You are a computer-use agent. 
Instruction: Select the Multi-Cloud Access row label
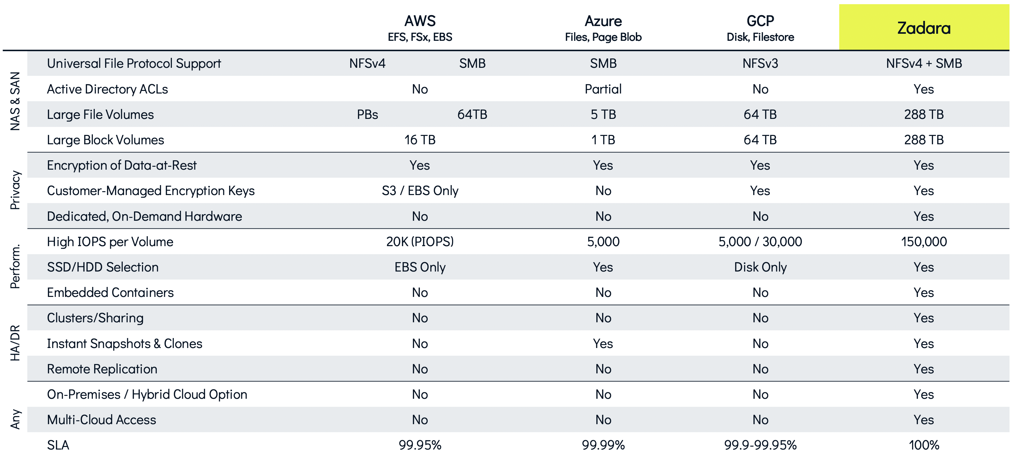[101, 420]
